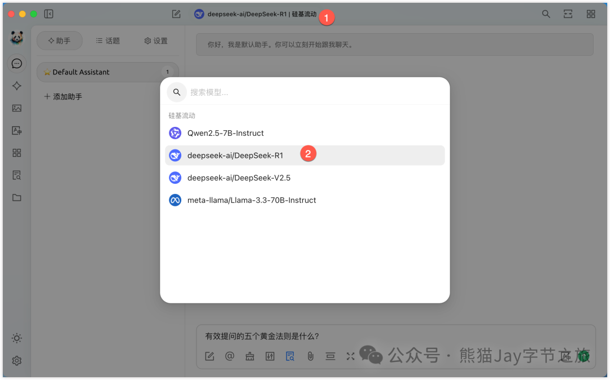
Task: Click the new topic icon in title bar
Action: 176,14
